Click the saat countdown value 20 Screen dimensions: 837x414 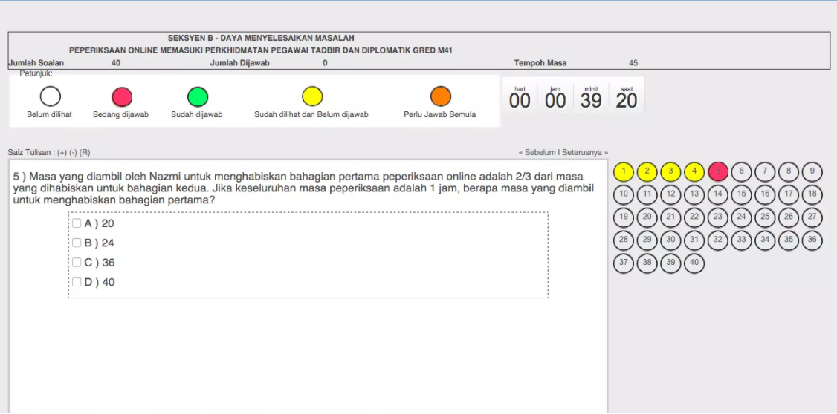point(626,101)
